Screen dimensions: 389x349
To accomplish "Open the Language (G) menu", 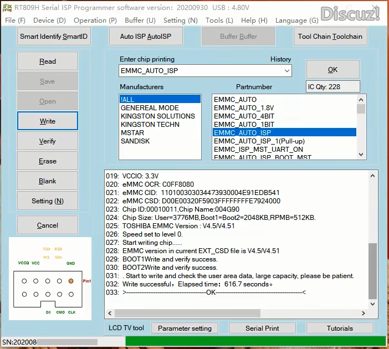I will (x=296, y=20).
